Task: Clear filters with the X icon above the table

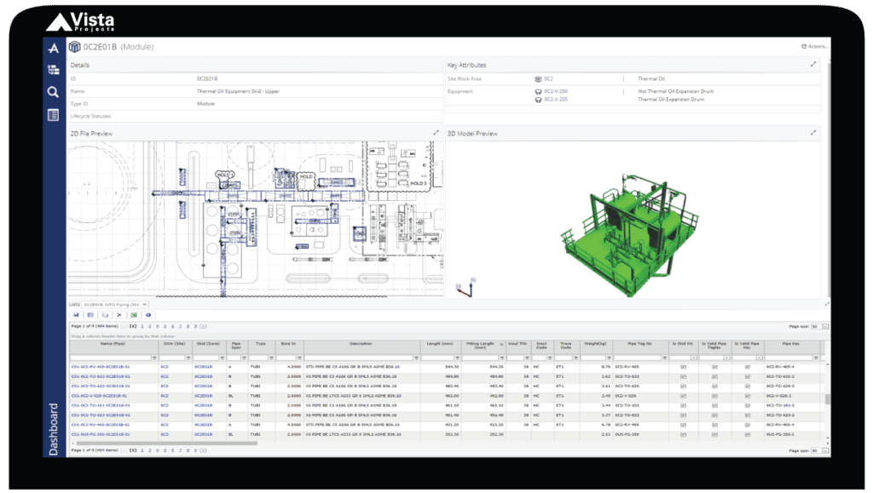Action: click(119, 314)
